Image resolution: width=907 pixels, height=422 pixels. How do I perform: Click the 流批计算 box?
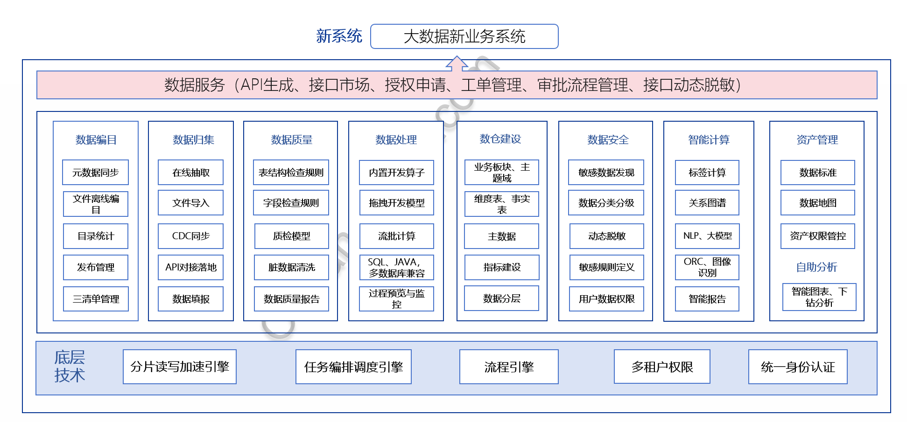[x=397, y=236]
